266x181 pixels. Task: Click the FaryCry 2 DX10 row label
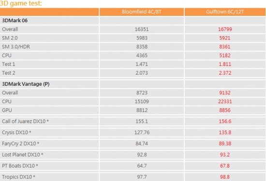coord(20,143)
